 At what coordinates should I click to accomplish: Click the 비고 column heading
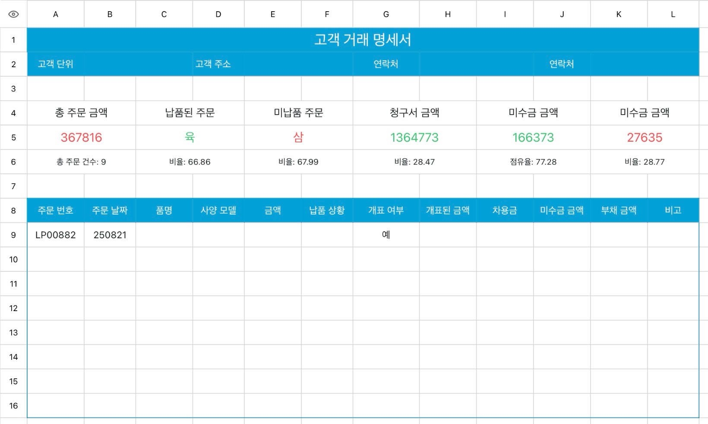673,210
